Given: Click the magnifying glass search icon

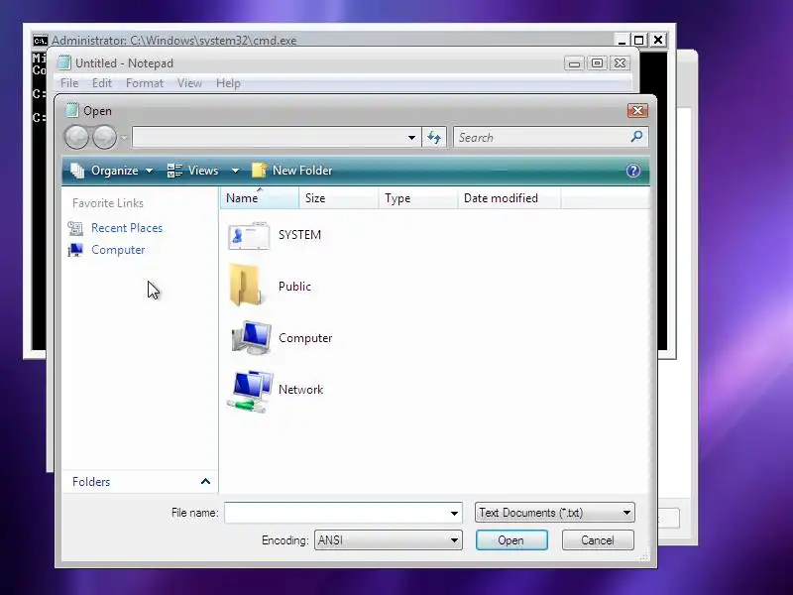Looking at the screenshot, I should click(x=636, y=136).
